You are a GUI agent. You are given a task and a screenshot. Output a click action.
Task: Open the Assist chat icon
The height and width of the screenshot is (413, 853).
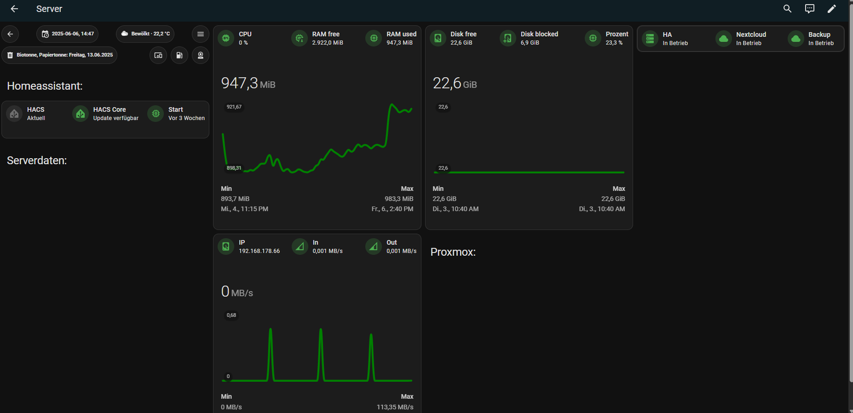tap(809, 9)
